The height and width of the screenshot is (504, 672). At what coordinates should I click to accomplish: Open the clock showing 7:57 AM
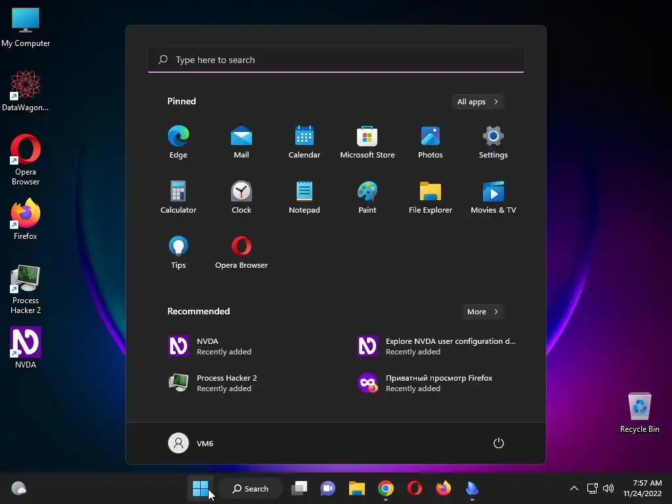642,488
